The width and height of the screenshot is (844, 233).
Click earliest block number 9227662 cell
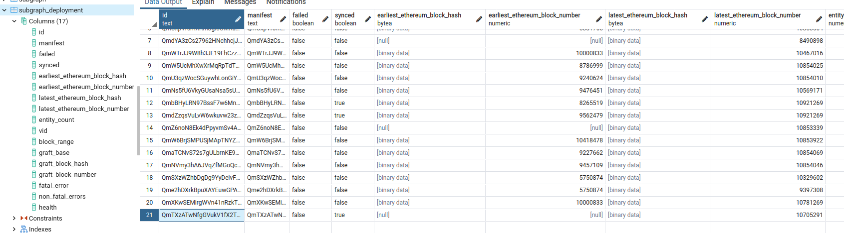545,153
